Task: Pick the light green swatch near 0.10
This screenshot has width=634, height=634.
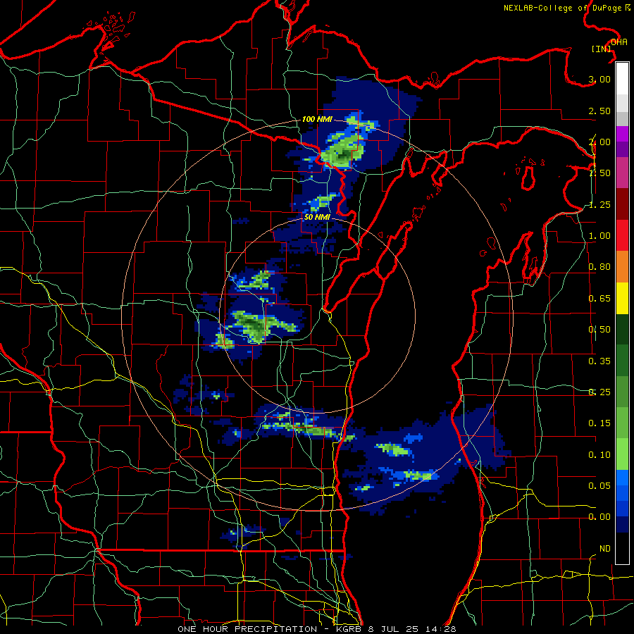Action: pos(622,454)
